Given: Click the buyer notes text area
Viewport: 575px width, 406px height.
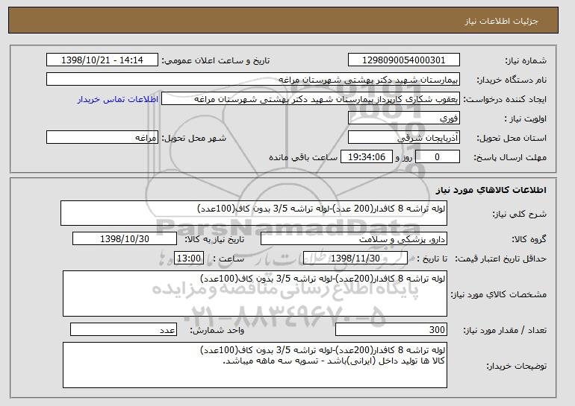Looking at the screenshot, I should (255, 365).
